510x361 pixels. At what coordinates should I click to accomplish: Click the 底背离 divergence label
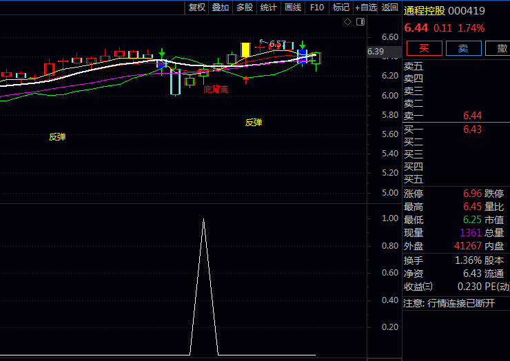(216, 90)
